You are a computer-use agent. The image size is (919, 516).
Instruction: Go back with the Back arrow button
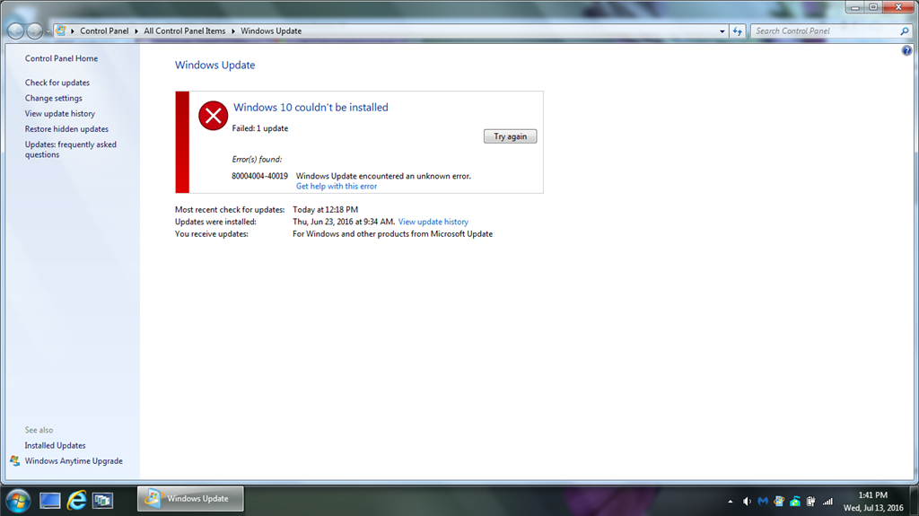(x=16, y=31)
